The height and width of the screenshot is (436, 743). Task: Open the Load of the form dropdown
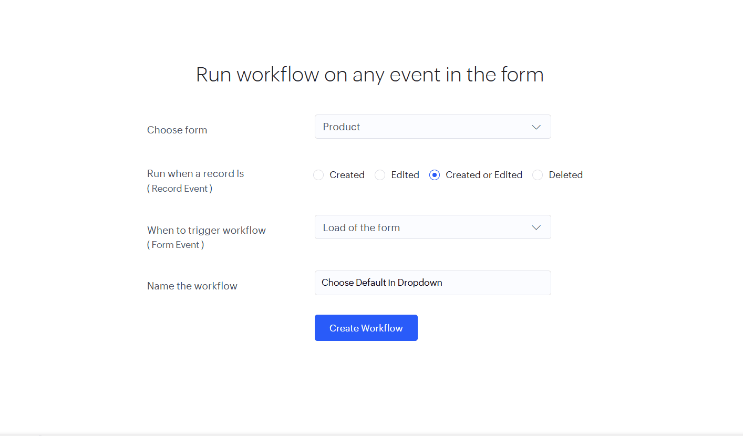[420, 227]
